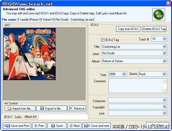Viewport: 172px width, 131px height.
Task: Click Copy from ID3v1 button
Action: click(128, 29)
